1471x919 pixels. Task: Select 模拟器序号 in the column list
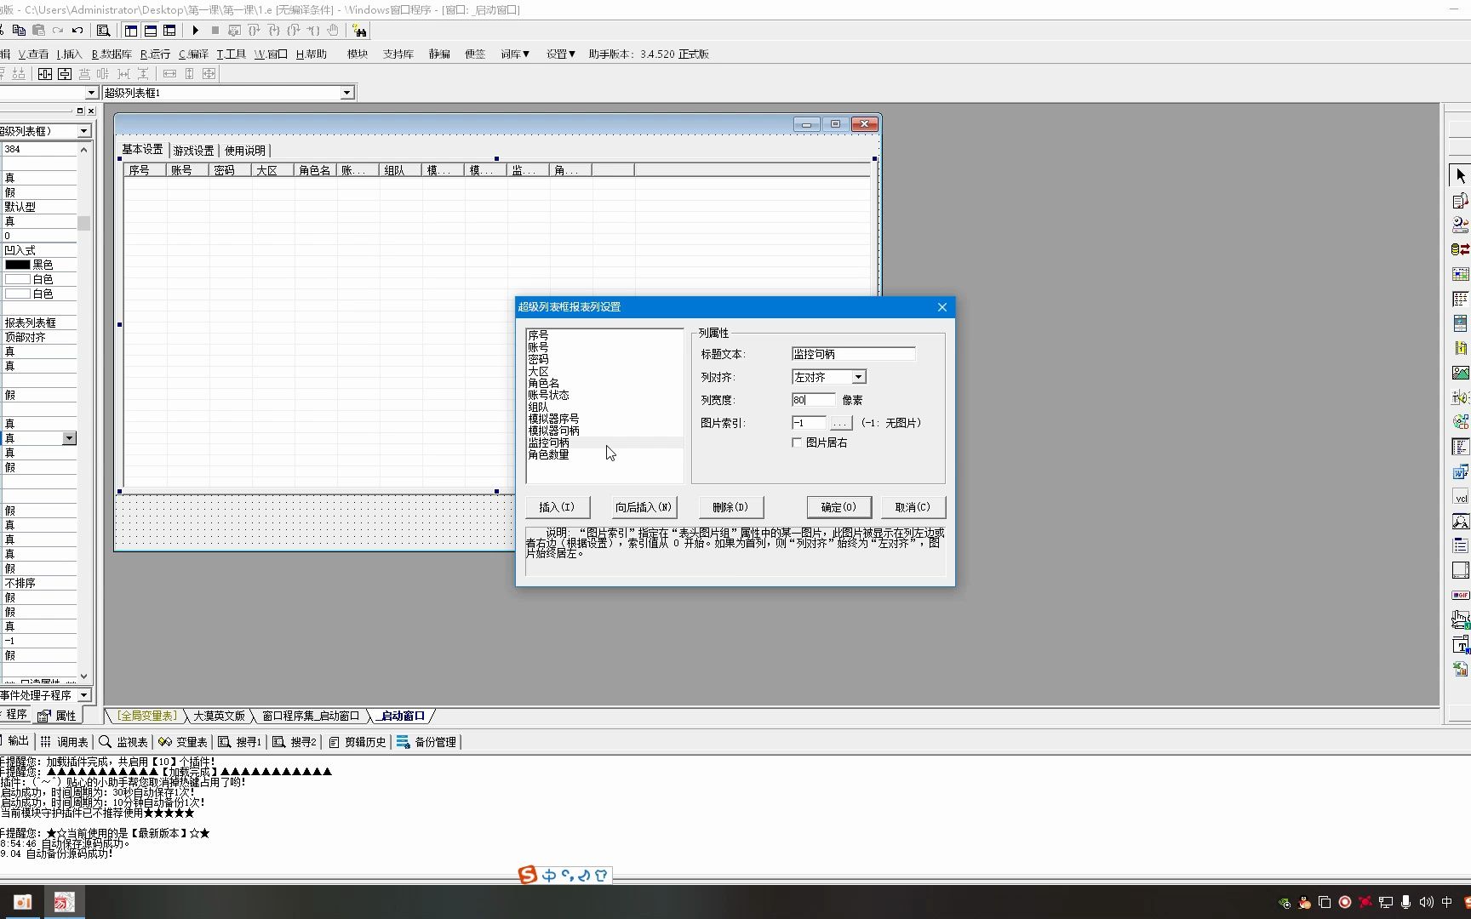[604, 419]
